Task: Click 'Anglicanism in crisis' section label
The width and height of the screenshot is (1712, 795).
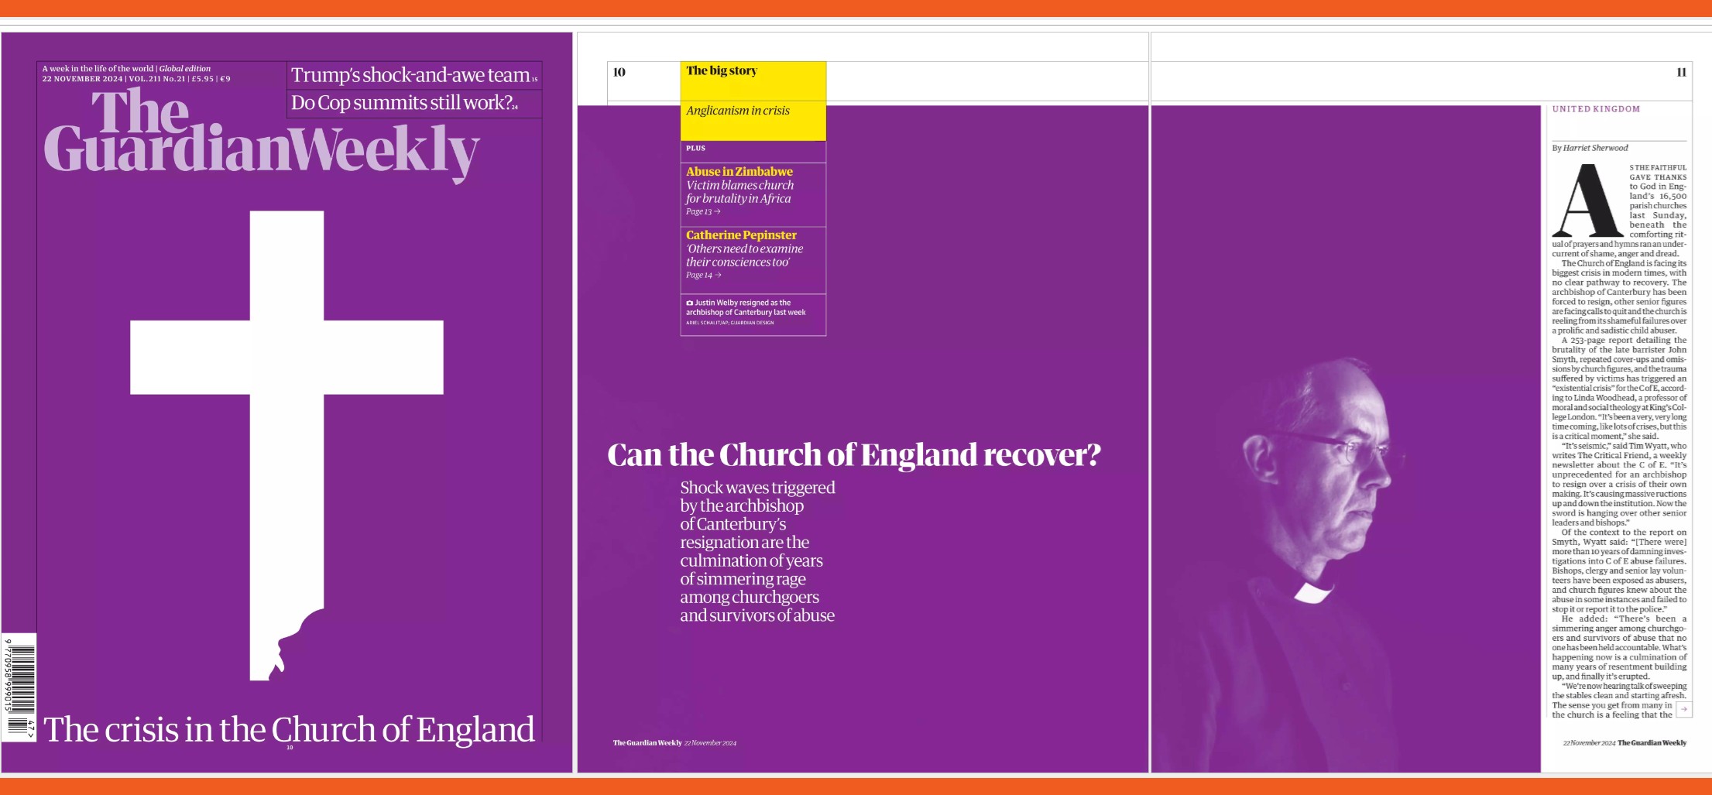Action: (738, 111)
